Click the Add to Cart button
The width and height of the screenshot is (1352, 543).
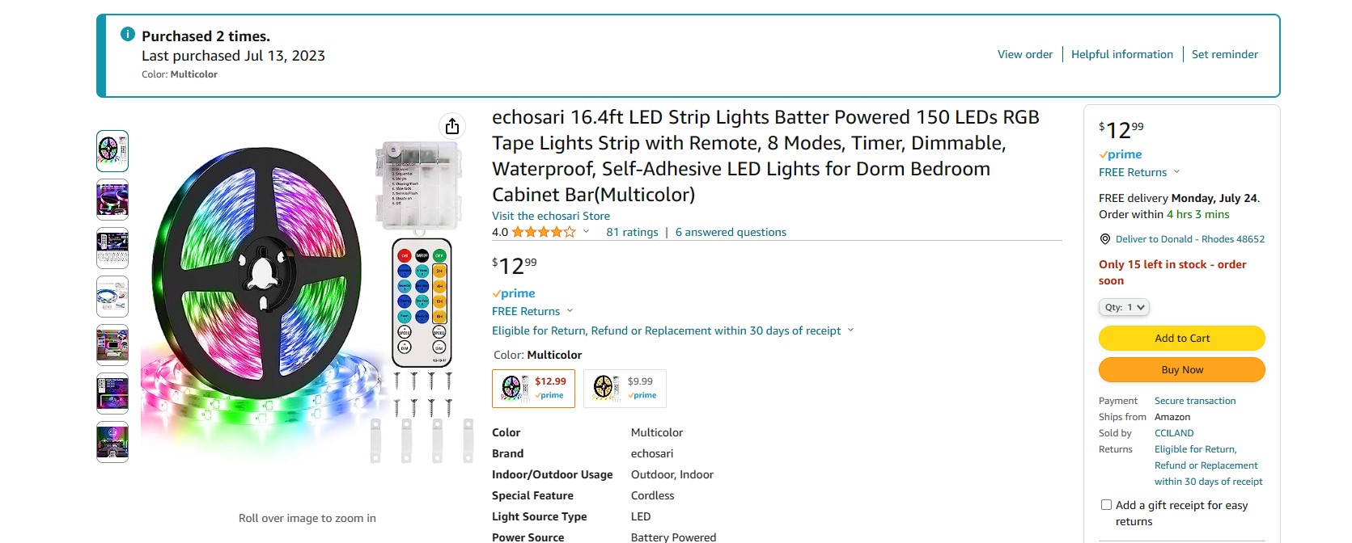pos(1182,339)
